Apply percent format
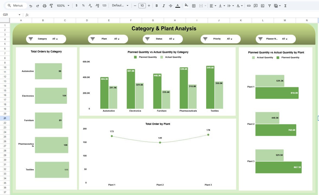The height and width of the screenshot is (195, 319). [x=83, y=5]
